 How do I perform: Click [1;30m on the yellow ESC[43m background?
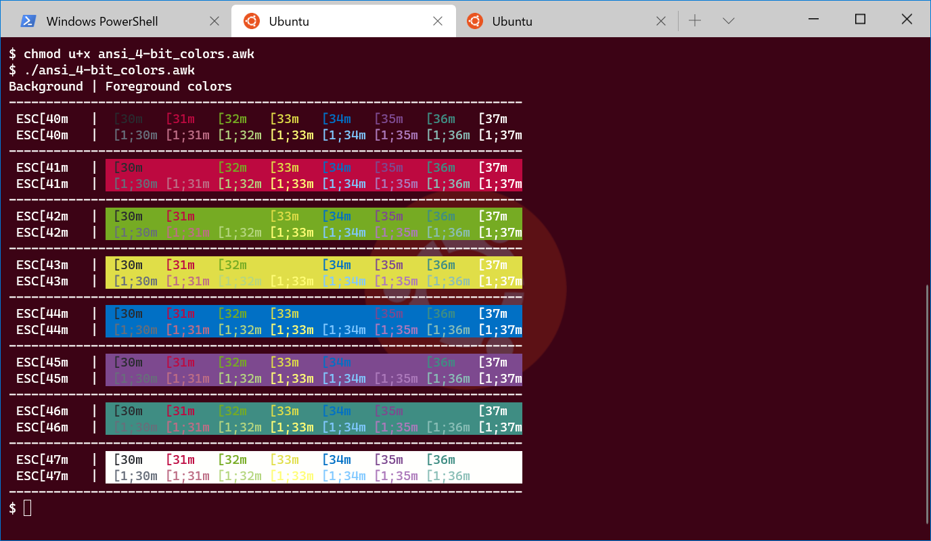tap(135, 281)
